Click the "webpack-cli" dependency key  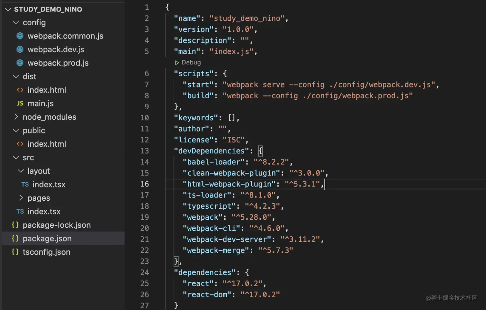coord(212,228)
